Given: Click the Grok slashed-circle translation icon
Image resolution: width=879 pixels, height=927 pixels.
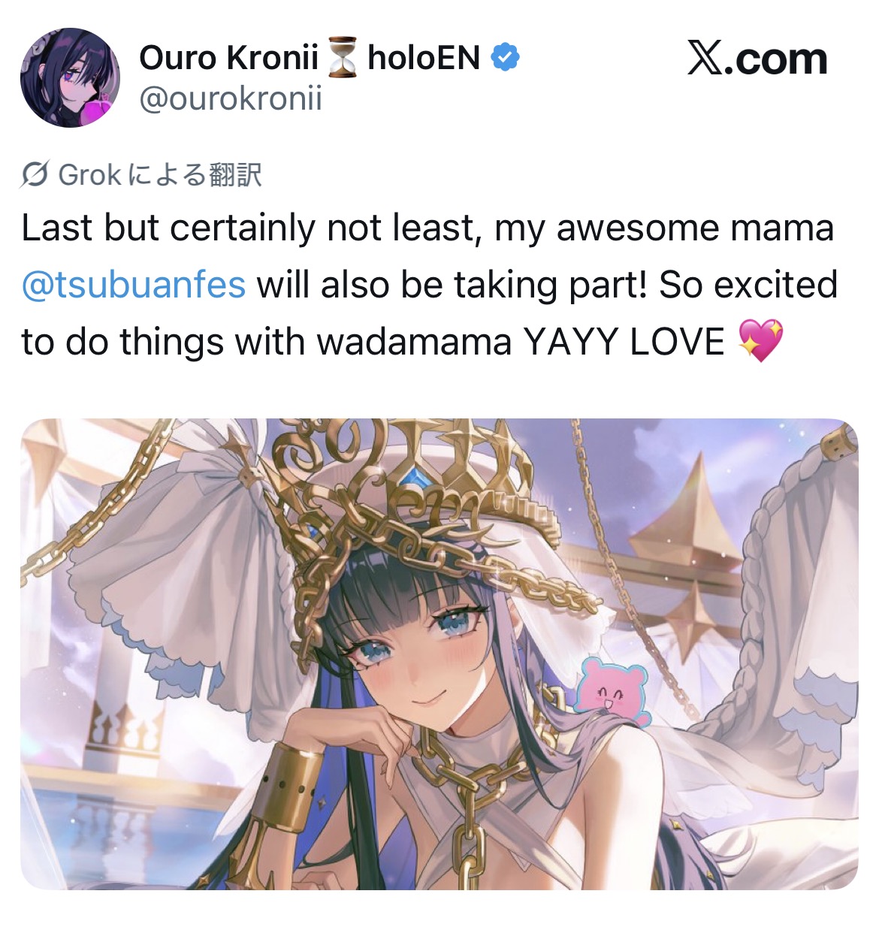Looking at the screenshot, I should pos(35,174).
